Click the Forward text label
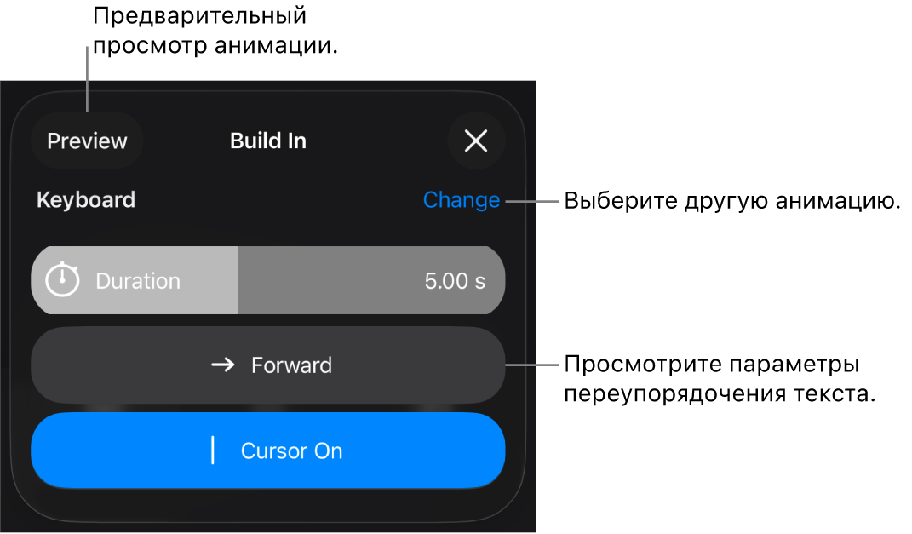Image resolution: width=912 pixels, height=534 pixels. click(x=291, y=365)
